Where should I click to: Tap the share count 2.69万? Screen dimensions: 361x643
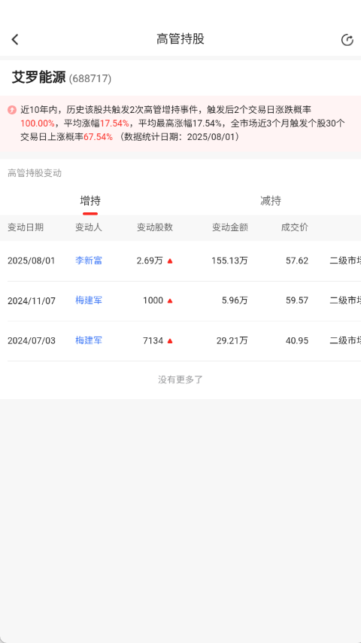150,261
